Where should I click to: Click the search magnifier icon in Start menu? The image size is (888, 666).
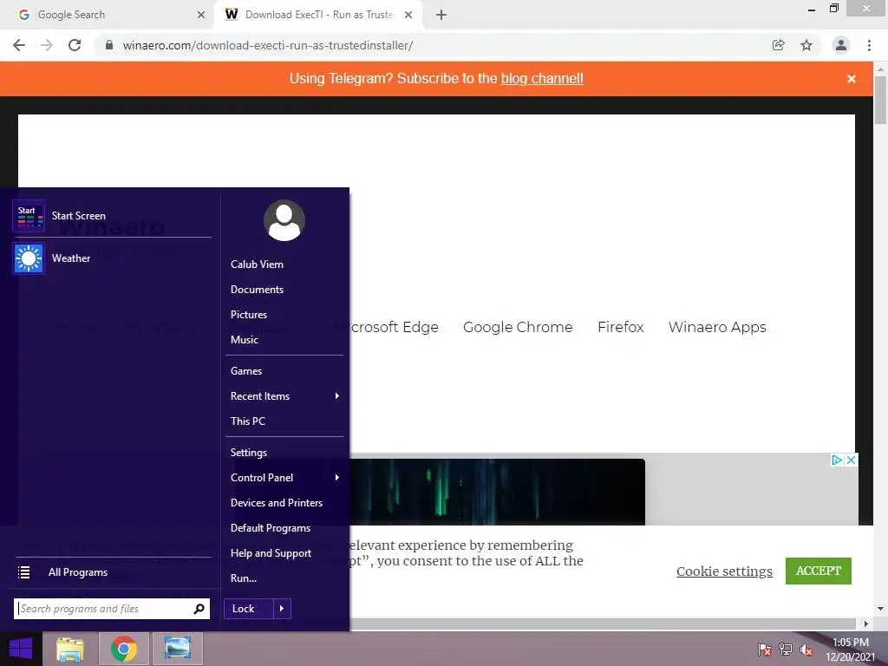point(199,609)
